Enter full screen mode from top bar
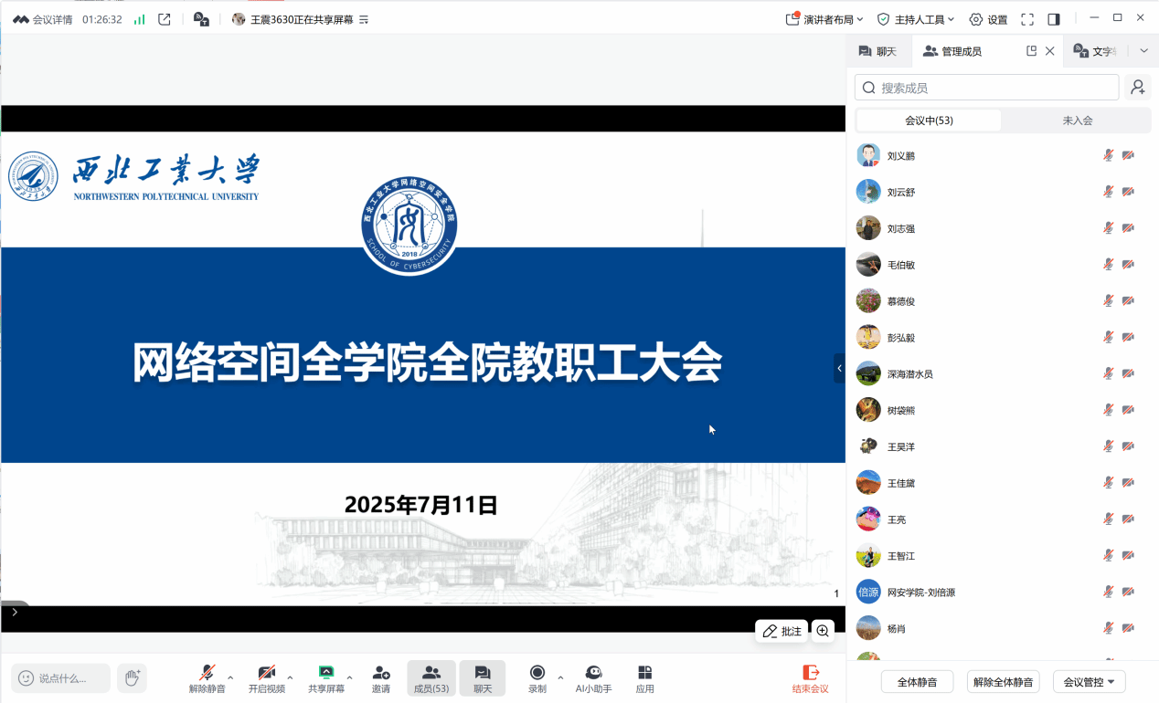Screen dimensions: 1159x703 (1027, 19)
